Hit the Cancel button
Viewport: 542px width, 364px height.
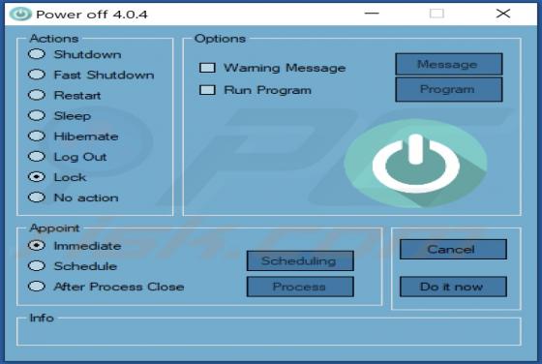tap(453, 249)
